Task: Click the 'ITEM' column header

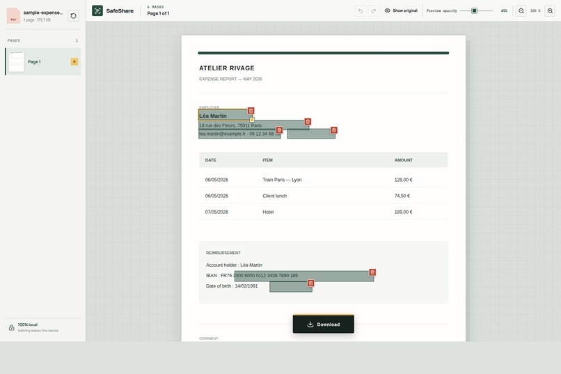Action: [267, 160]
